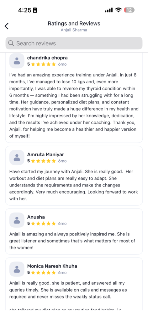This screenshot has width=148, height=322.
Task: Tap the battery indicator in status bar
Action: click(x=130, y=10)
